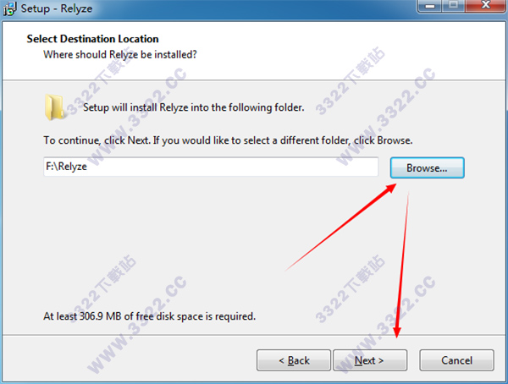Click the 'Select Destination Location' heading
This screenshot has height=384, width=508.
[x=92, y=39]
